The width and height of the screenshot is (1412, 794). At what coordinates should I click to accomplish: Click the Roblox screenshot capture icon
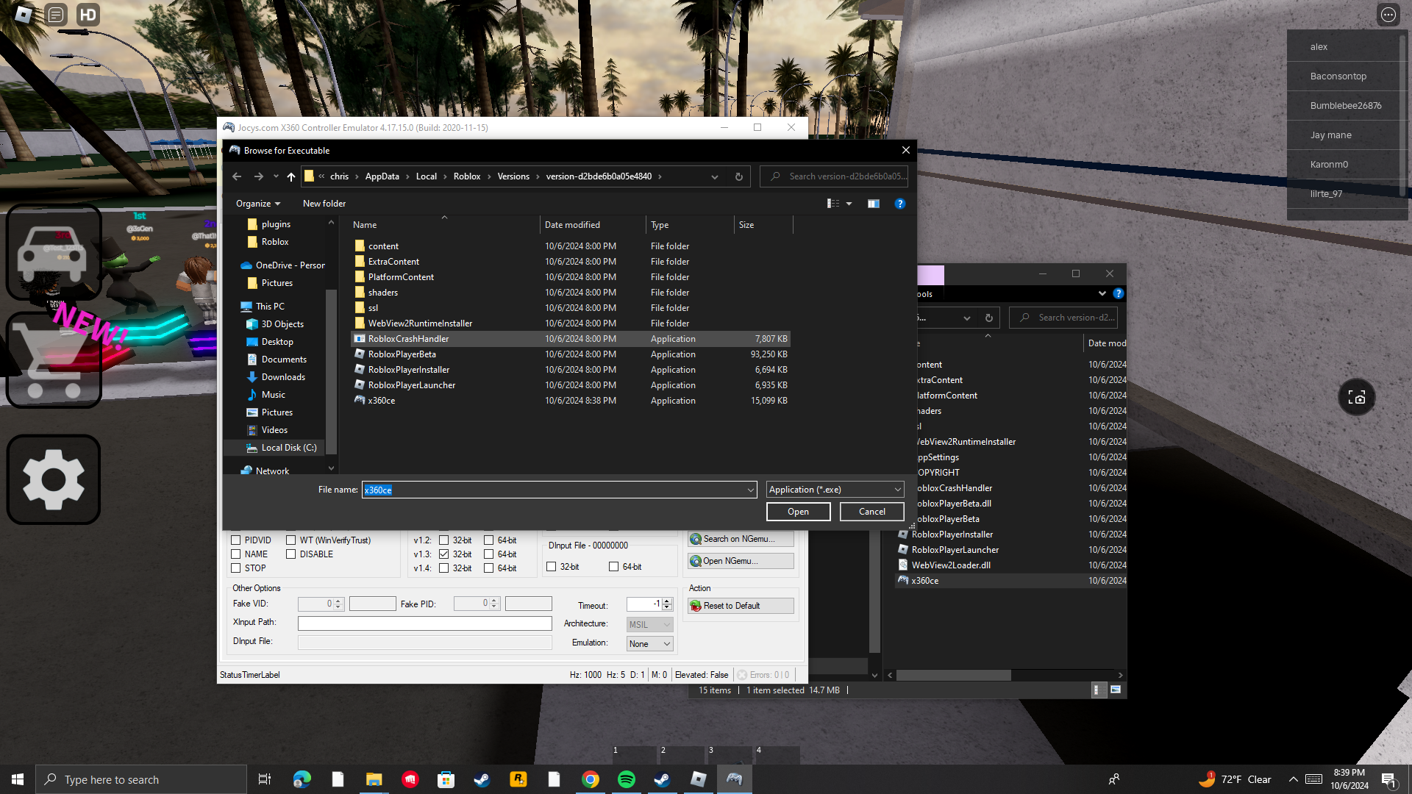coord(1356,398)
